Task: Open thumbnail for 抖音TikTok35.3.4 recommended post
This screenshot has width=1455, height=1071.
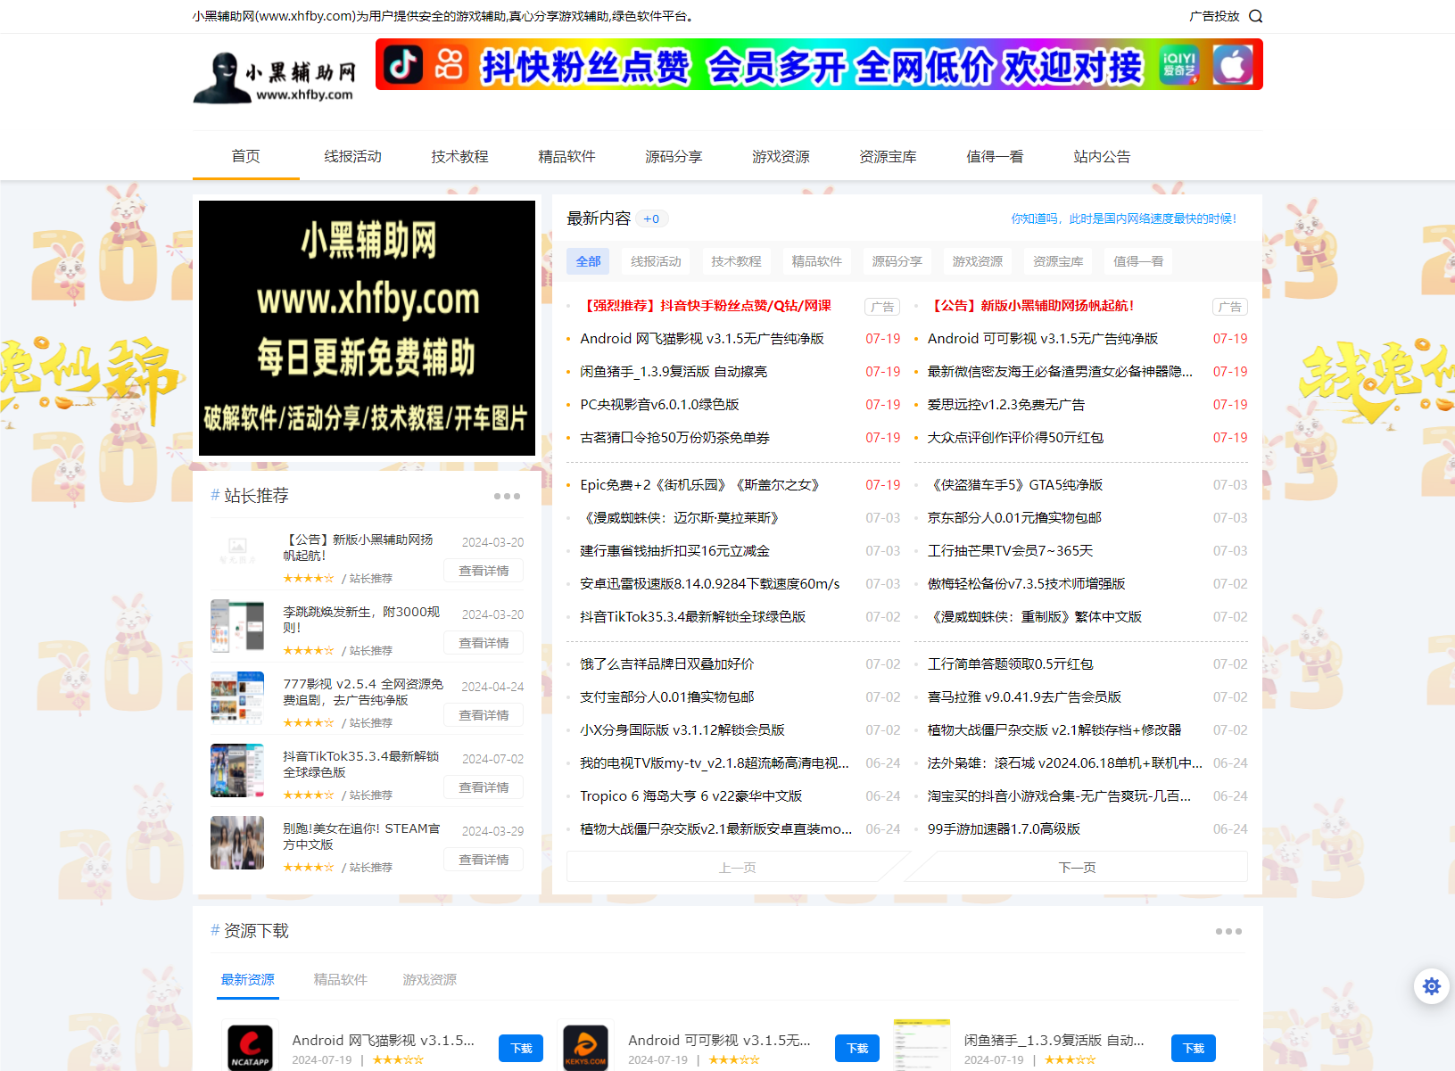Action: tap(237, 770)
